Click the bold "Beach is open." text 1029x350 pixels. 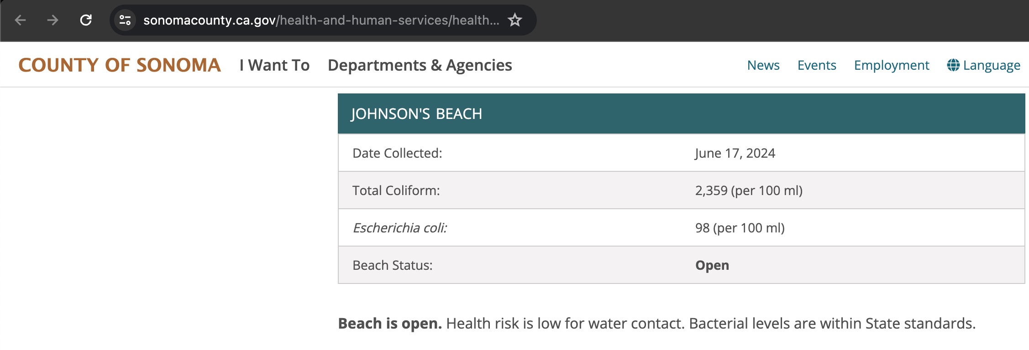(390, 324)
